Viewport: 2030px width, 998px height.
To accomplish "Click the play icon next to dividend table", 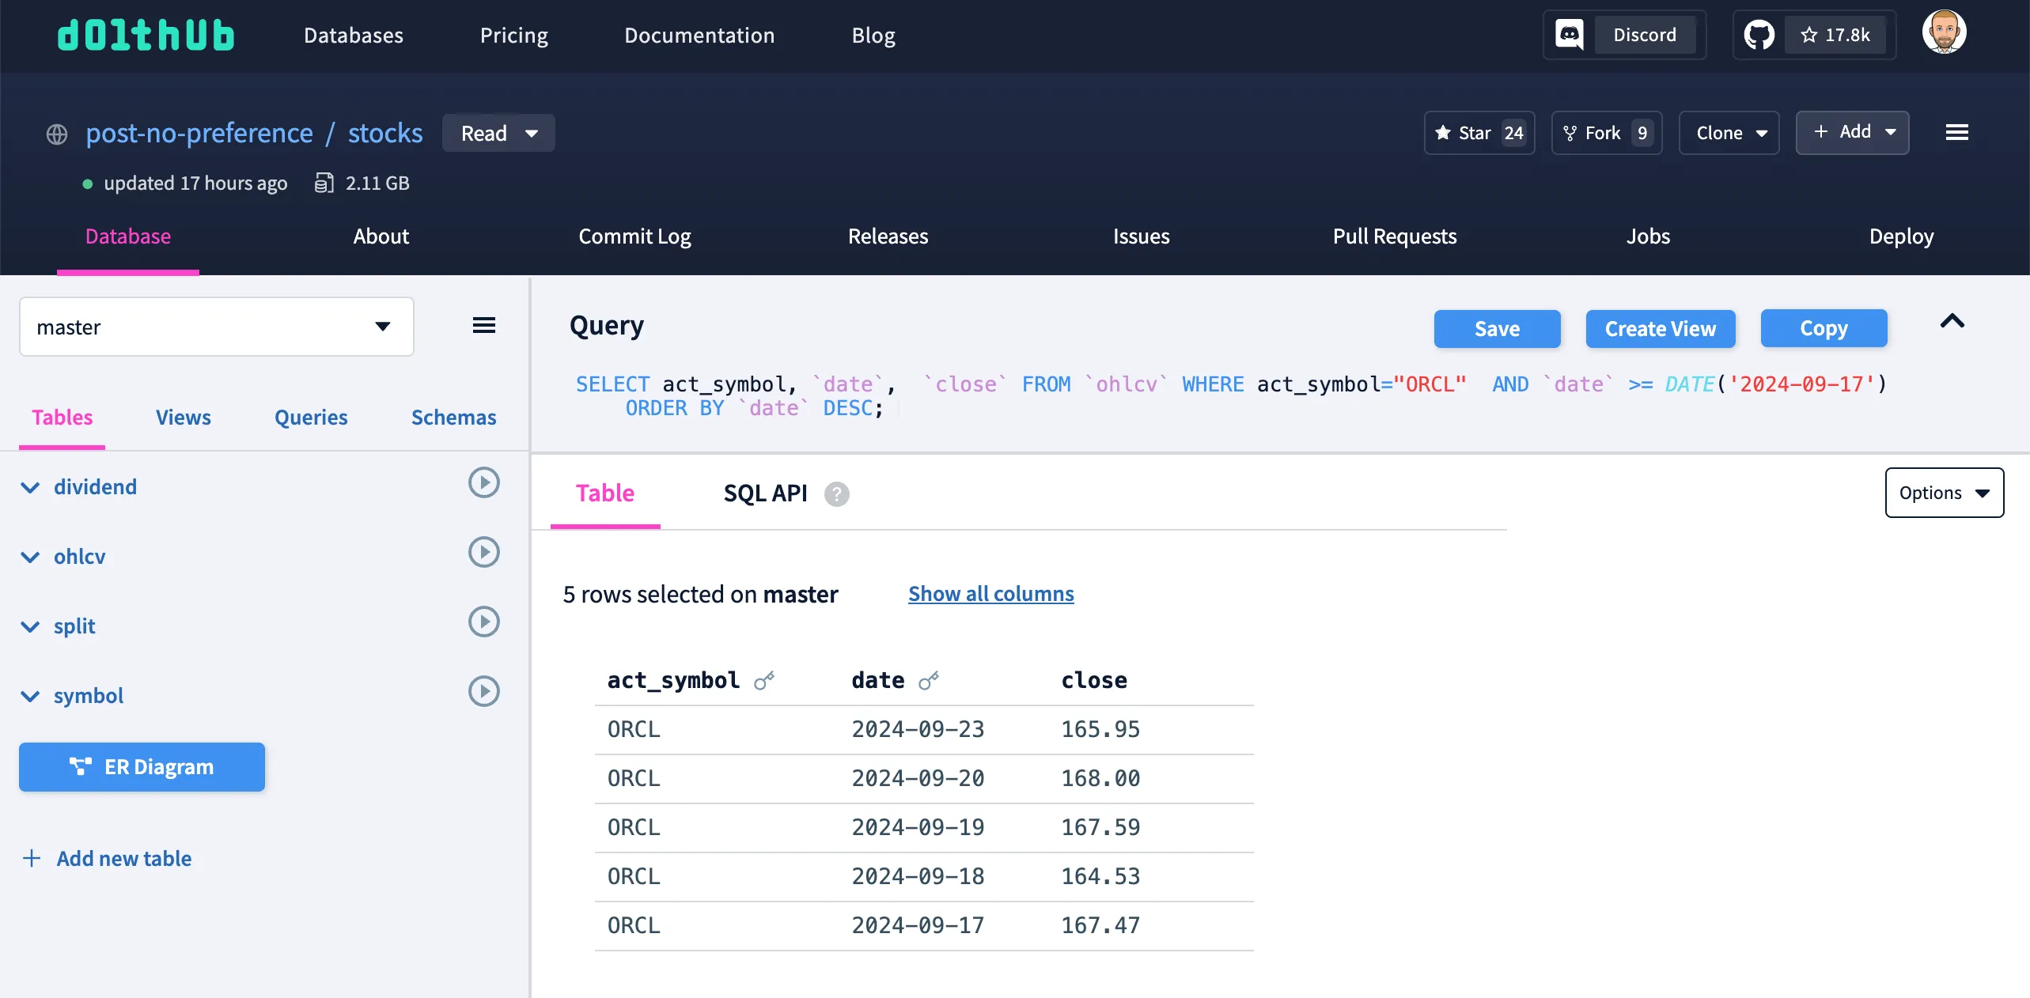I will pyautogui.click(x=483, y=482).
